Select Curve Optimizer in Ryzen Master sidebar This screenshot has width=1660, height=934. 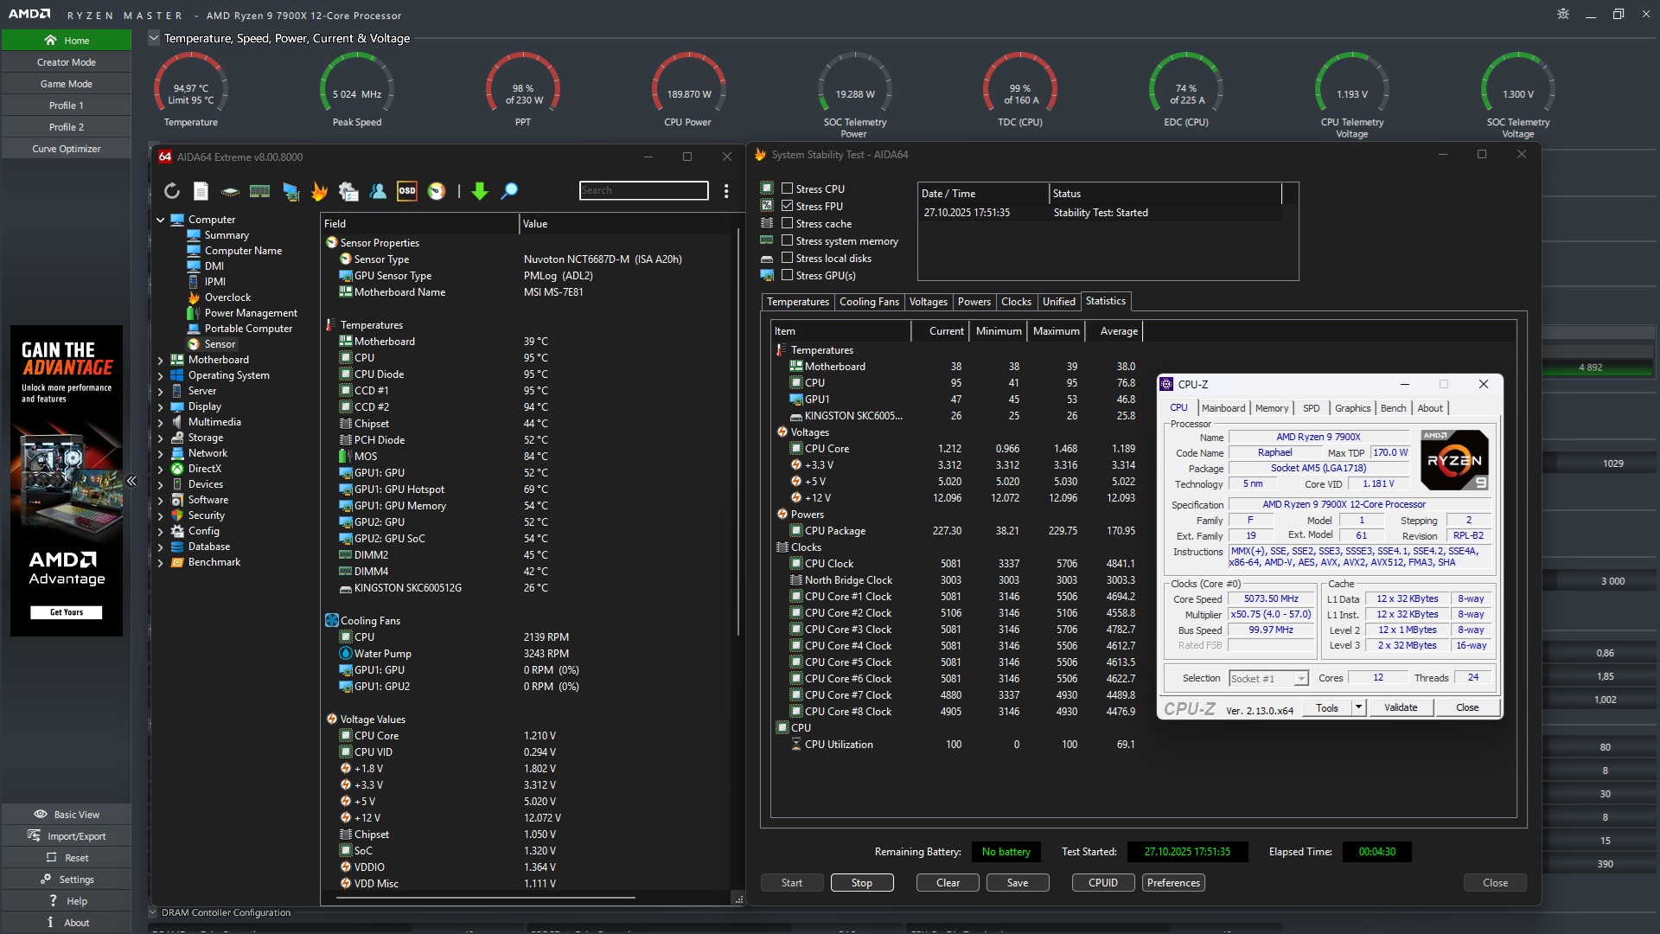[67, 149]
